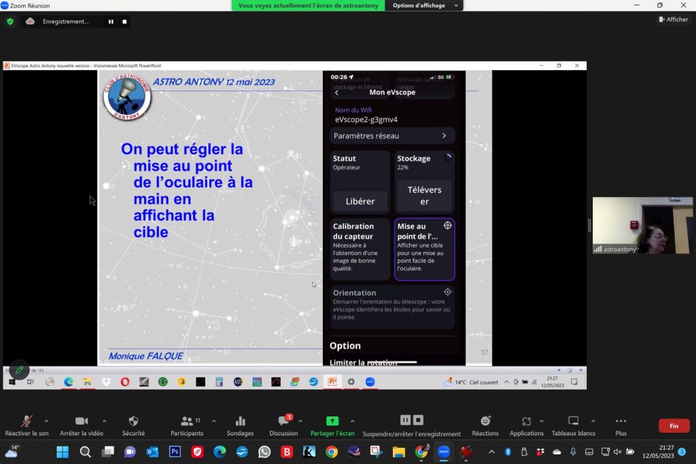Expand video options arrow beside Arrêter la vidéo
Screen dimensions: 696x464
click(104, 421)
